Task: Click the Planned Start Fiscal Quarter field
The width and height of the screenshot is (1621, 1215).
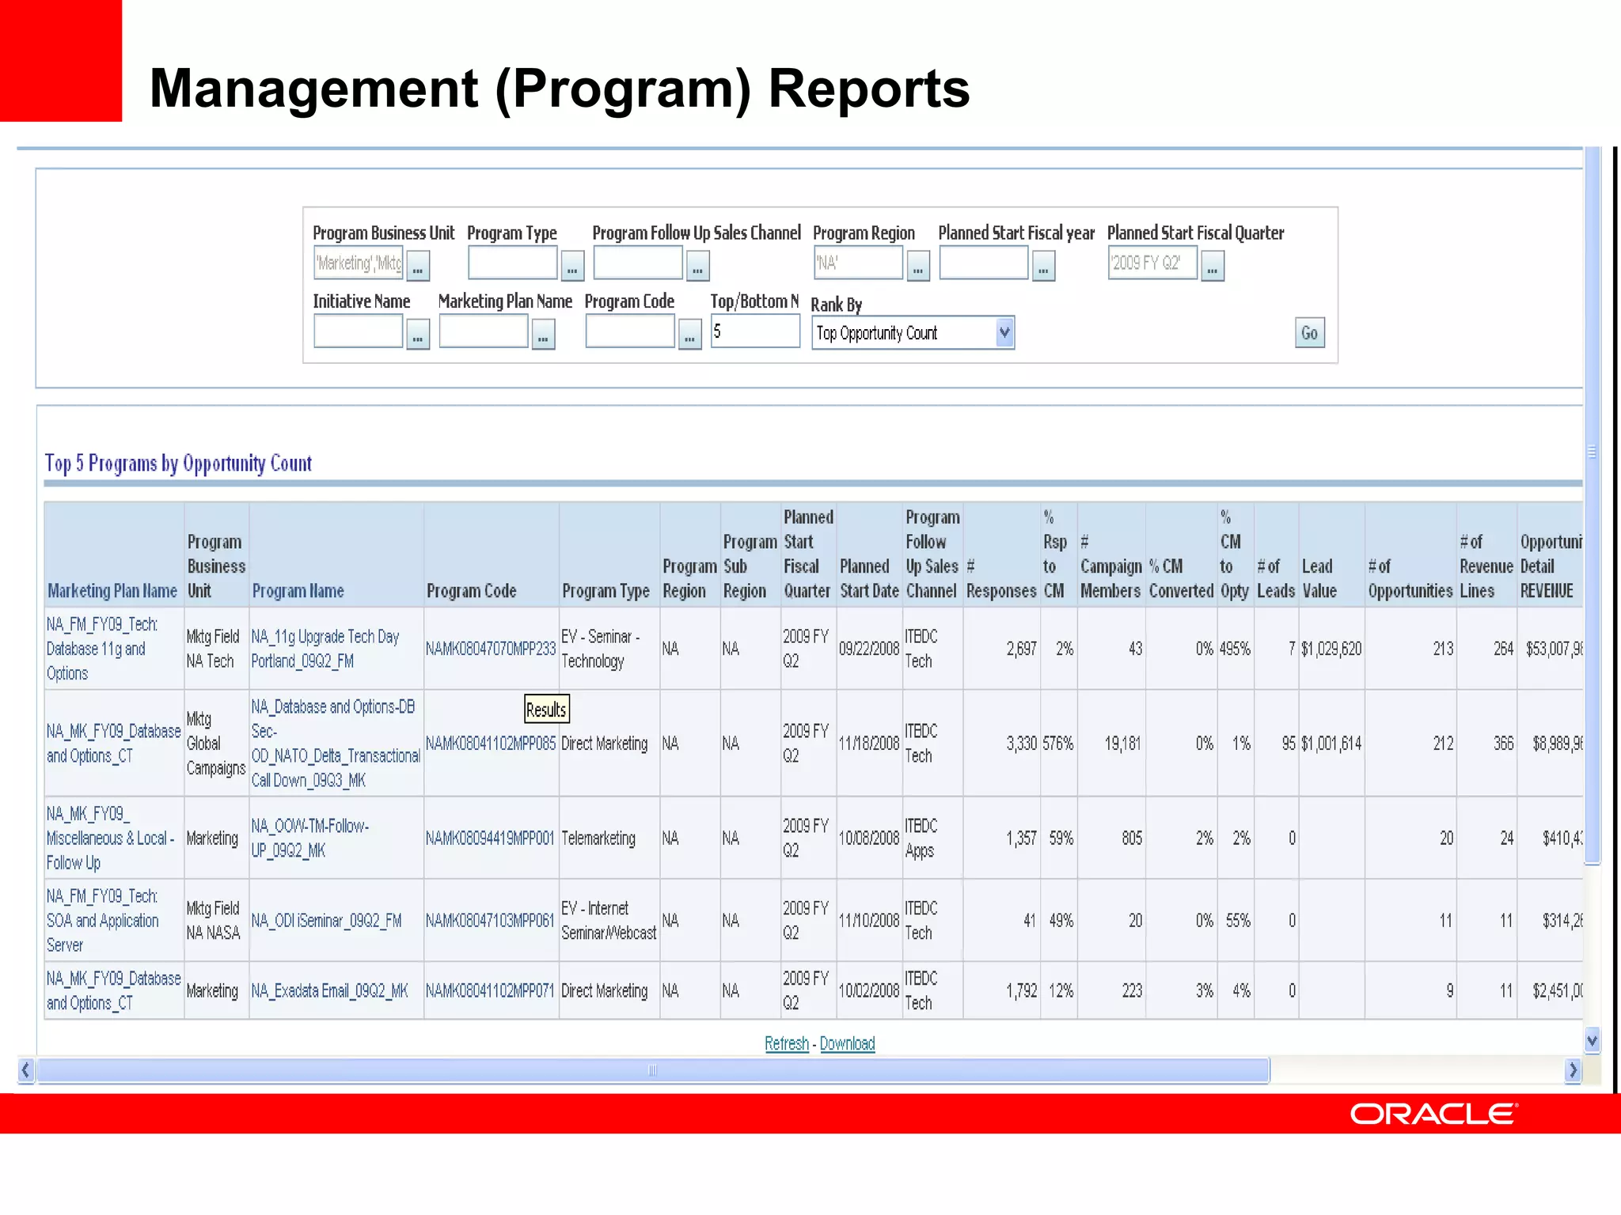Action: tap(1152, 263)
